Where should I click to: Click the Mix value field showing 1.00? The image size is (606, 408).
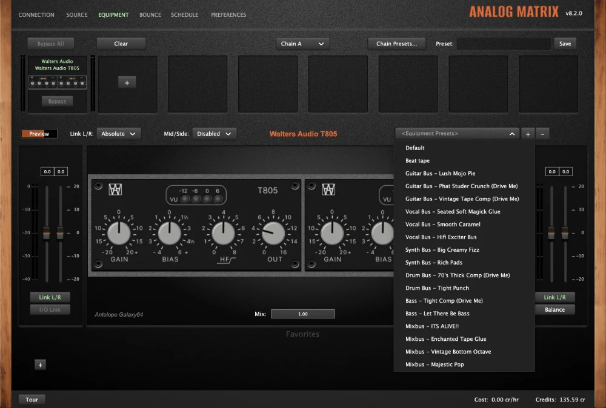point(302,314)
